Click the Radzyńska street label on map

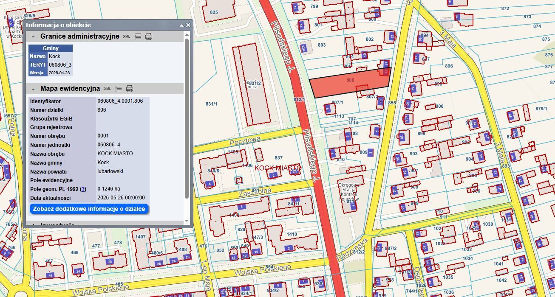tap(351, 250)
